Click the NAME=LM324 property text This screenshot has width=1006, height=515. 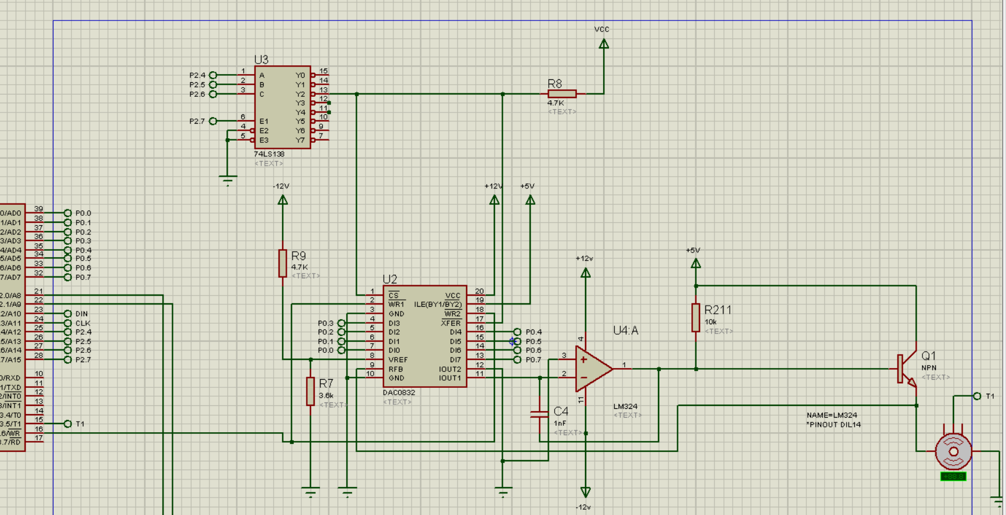point(832,415)
